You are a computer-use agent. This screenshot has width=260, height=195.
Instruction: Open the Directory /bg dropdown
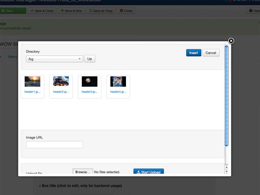coord(54,59)
